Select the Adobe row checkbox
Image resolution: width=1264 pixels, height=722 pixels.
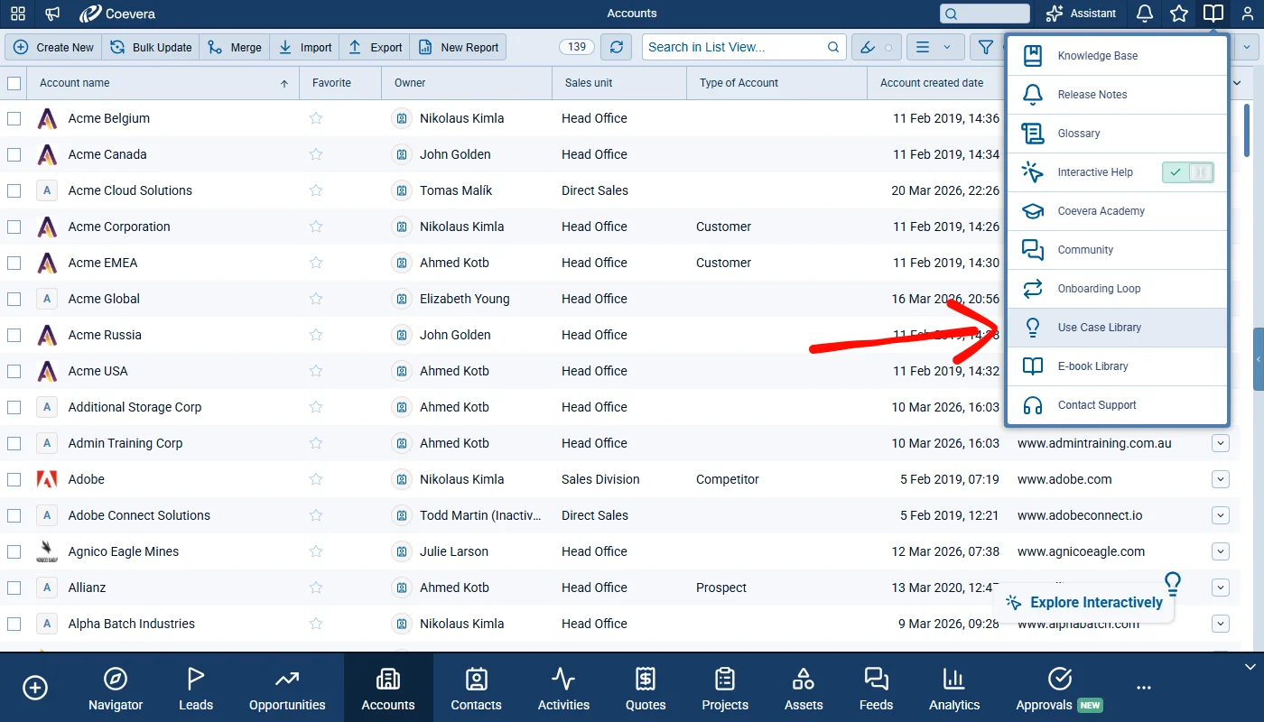(14, 479)
